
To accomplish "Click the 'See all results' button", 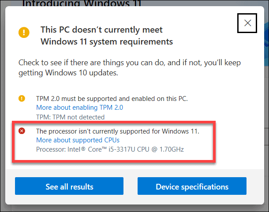I will (x=69, y=186).
